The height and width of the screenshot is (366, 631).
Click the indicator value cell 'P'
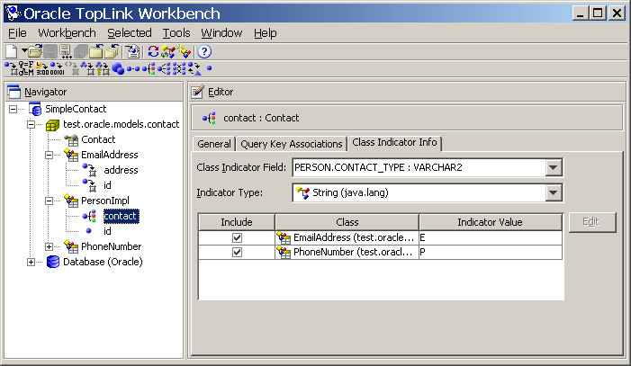coord(491,252)
